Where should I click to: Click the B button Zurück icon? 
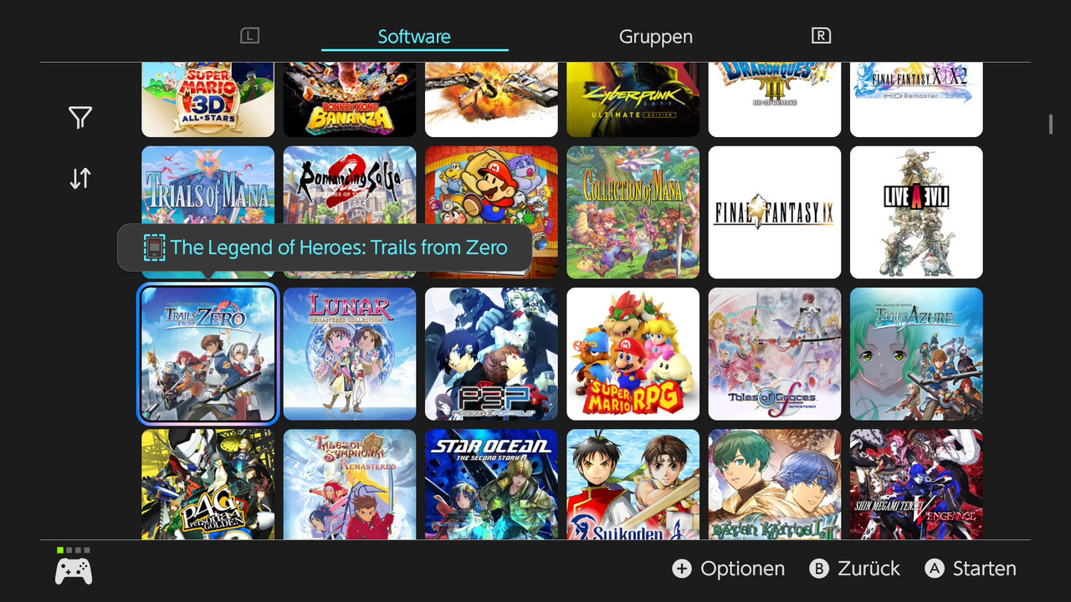pyautogui.click(x=819, y=569)
